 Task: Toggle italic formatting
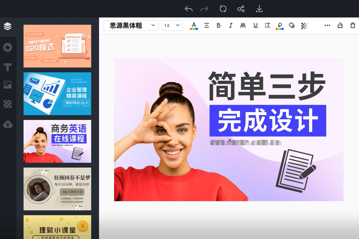(231, 25)
